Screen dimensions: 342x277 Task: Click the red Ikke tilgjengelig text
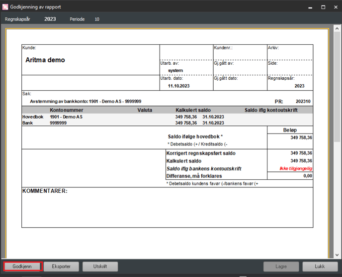pos(296,169)
